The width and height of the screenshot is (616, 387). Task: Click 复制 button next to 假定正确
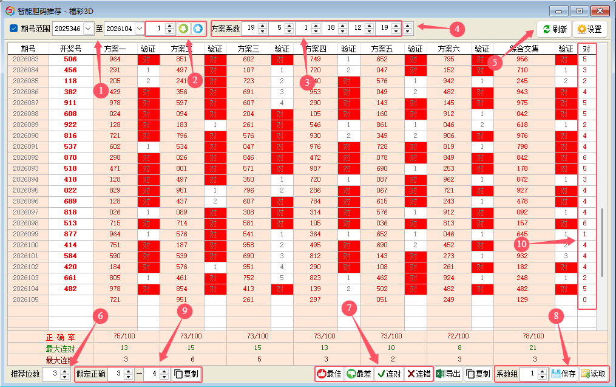pos(186,374)
